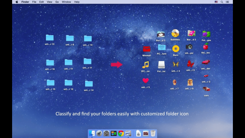The image size is (245, 138).
Task: Open the Winmail red envelope folder
Action: (146, 49)
